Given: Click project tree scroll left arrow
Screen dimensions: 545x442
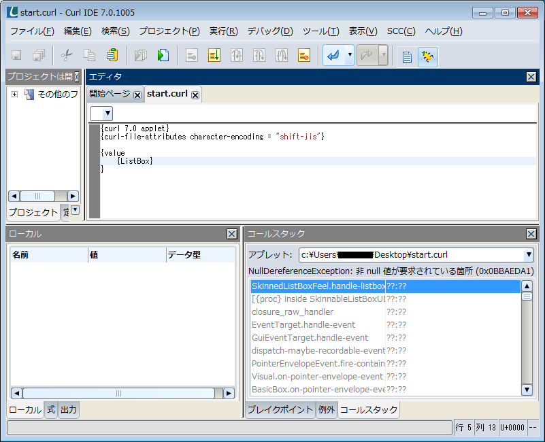Looking at the screenshot, I should [14, 197].
